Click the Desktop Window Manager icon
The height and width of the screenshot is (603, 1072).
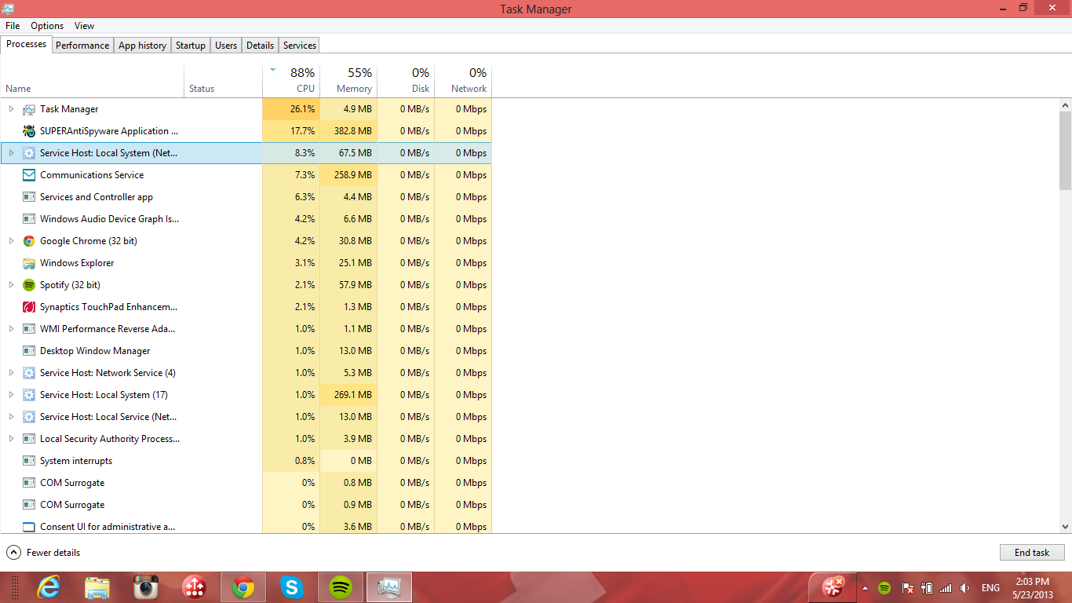click(29, 351)
